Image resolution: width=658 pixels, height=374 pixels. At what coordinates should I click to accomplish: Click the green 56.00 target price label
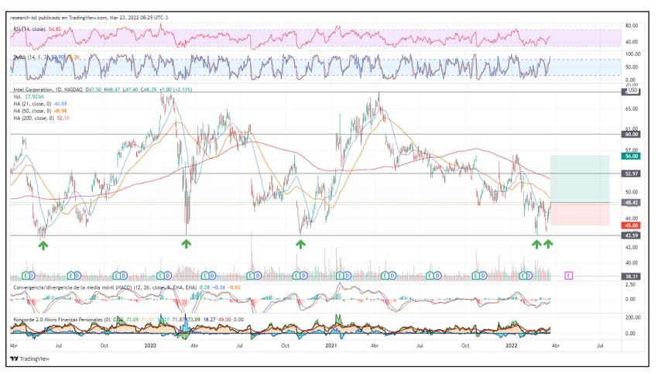(x=631, y=156)
